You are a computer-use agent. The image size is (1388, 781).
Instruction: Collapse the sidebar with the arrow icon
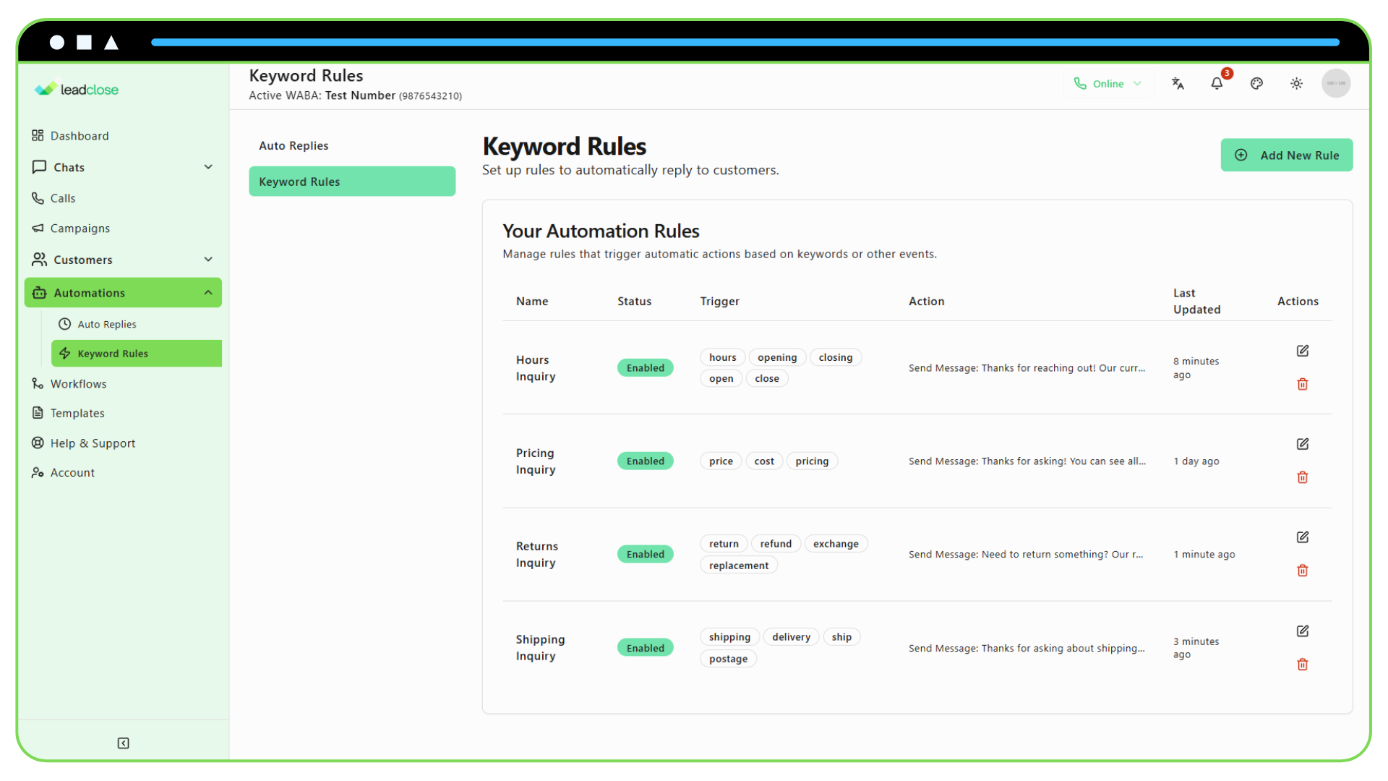coord(123,743)
